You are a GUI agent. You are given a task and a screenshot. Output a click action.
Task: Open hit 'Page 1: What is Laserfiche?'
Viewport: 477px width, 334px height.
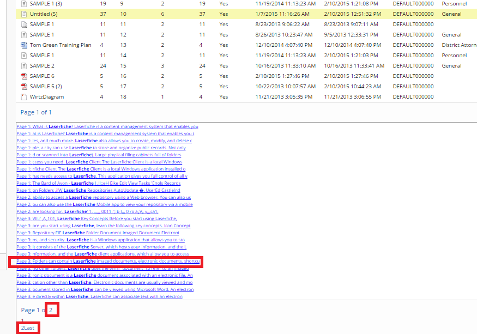107,126
